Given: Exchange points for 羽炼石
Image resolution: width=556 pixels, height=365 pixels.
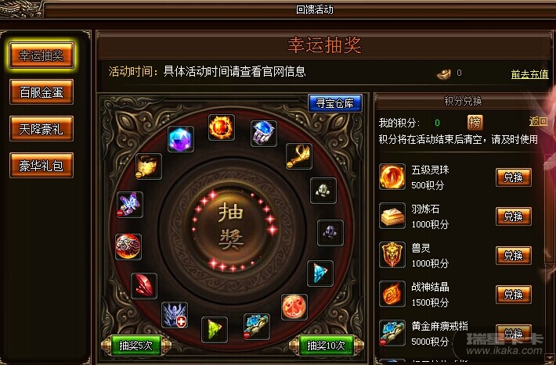Looking at the screenshot, I should [x=514, y=216].
